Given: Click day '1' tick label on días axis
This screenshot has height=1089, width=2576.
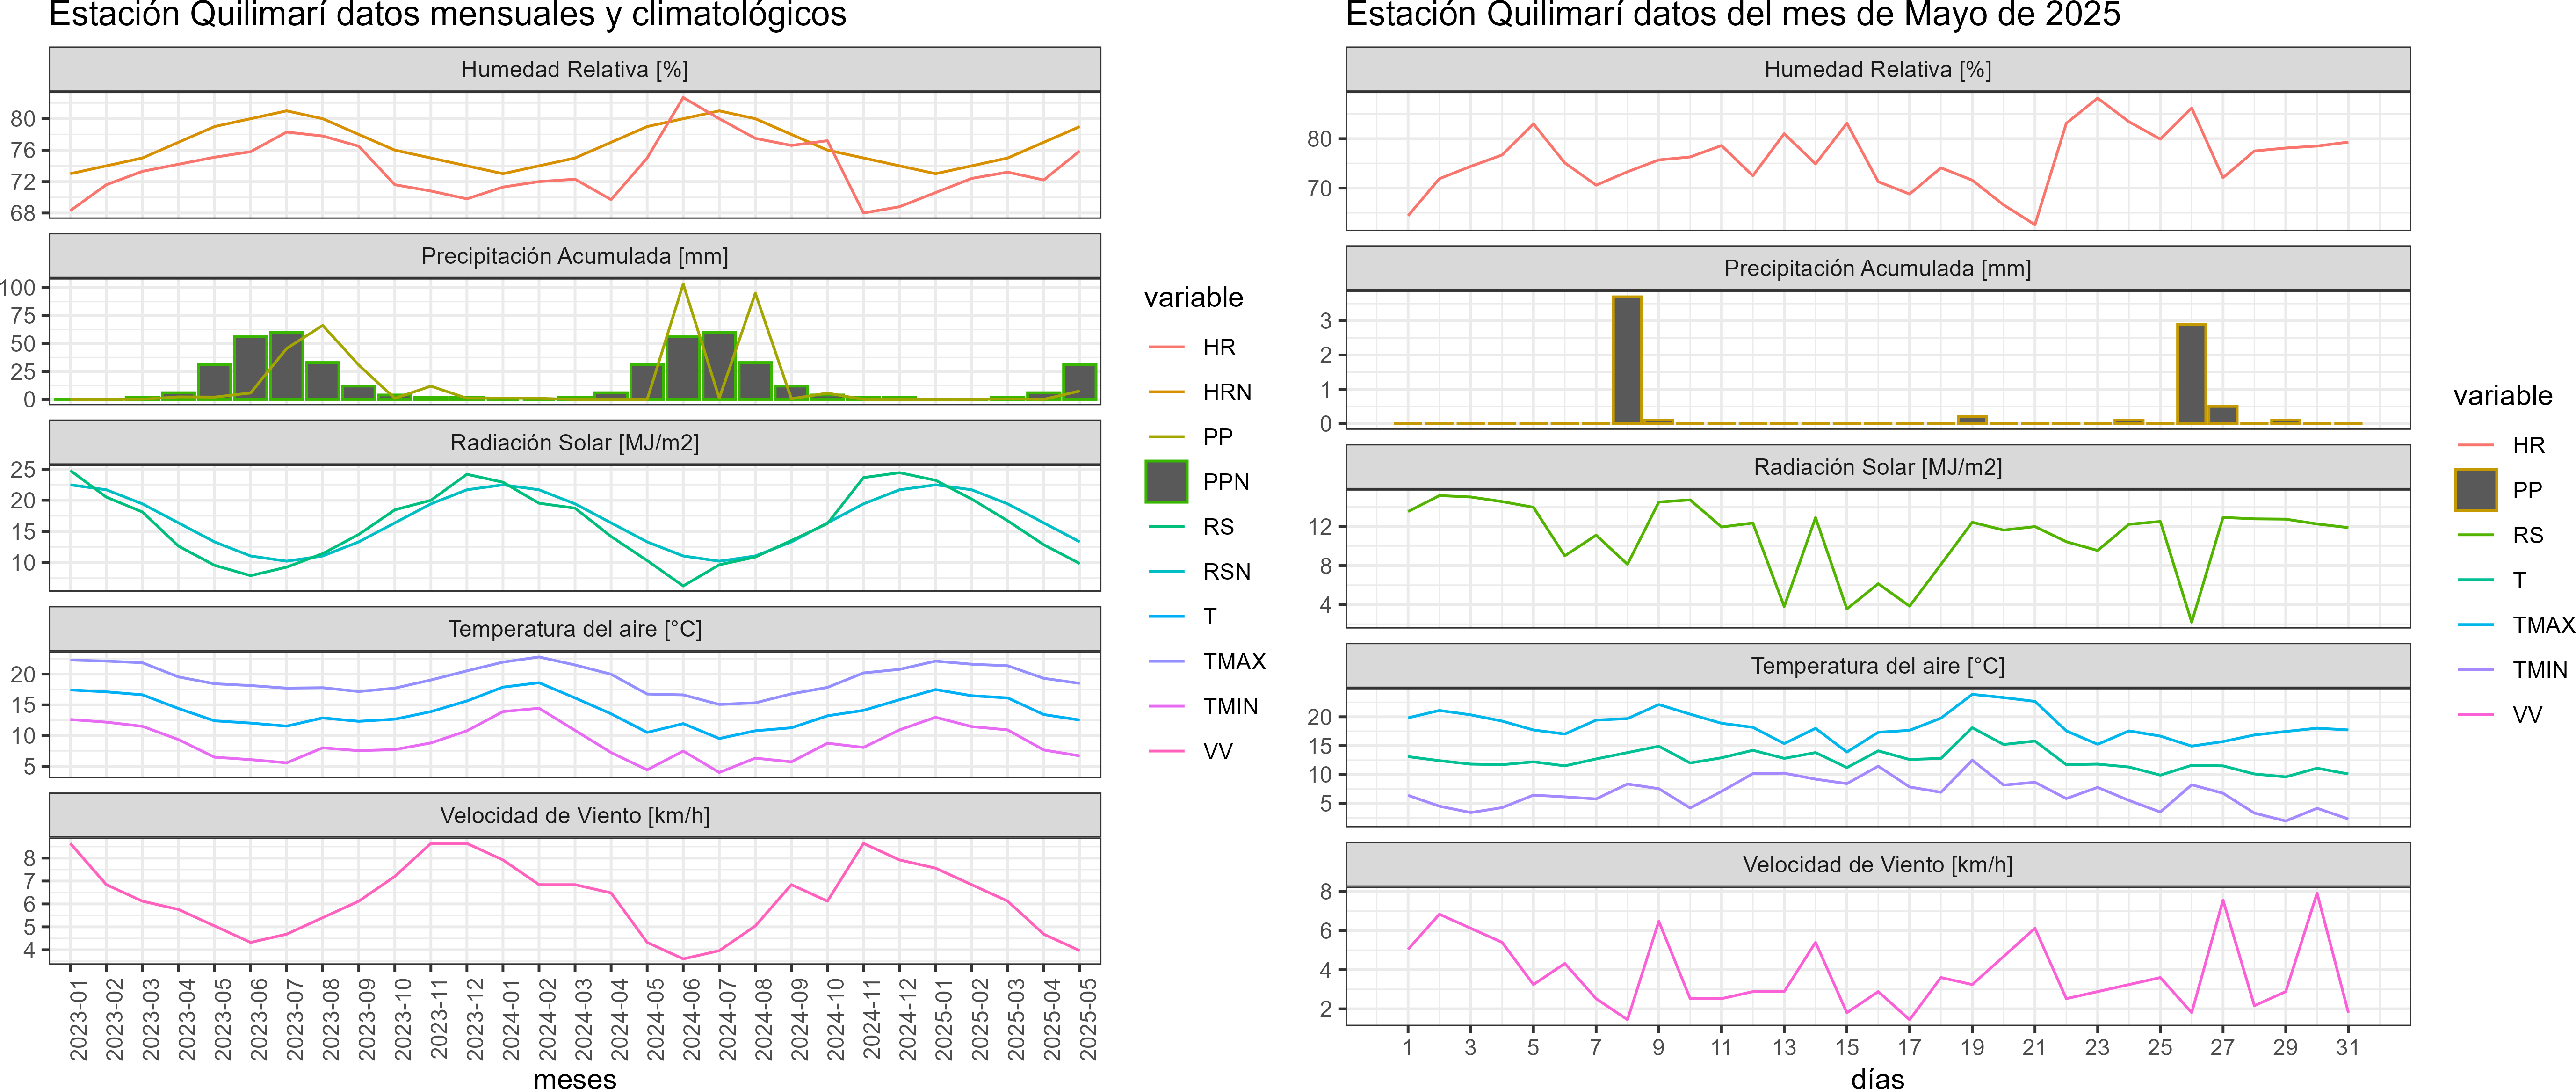Looking at the screenshot, I should point(1408,1047).
